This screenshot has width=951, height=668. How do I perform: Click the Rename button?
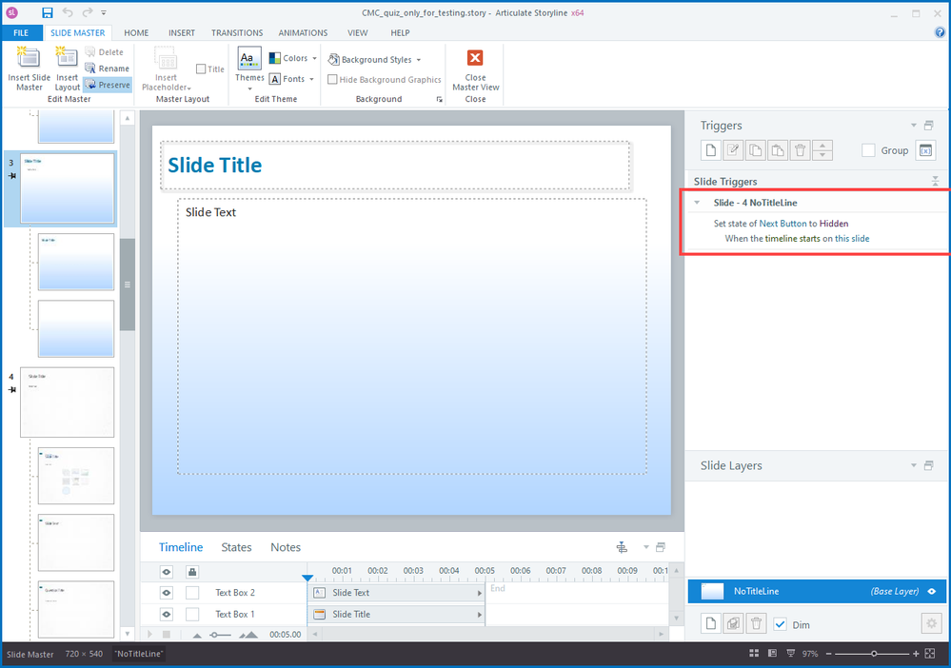point(107,69)
